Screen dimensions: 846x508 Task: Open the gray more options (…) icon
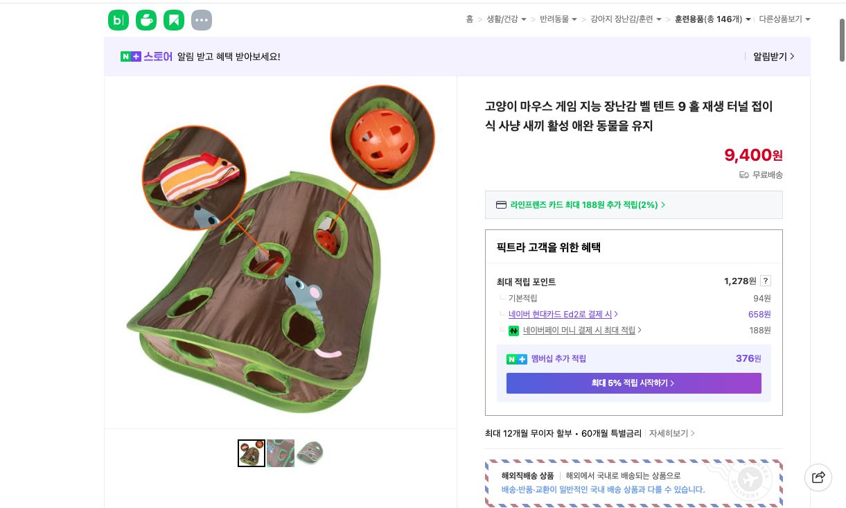click(202, 20)
